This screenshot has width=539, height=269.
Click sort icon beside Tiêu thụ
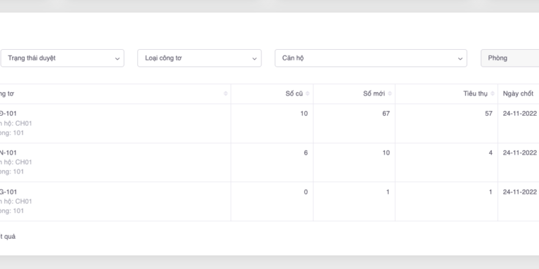pyautogui.click(x=493, y=94)
